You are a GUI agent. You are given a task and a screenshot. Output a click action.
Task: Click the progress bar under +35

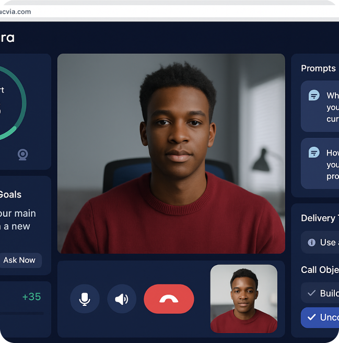point(21,313)
